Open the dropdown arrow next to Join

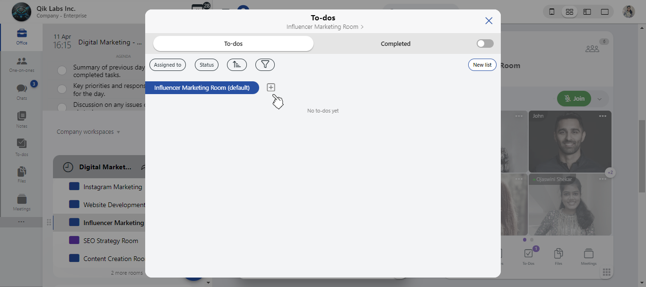(x=599, y=98)
